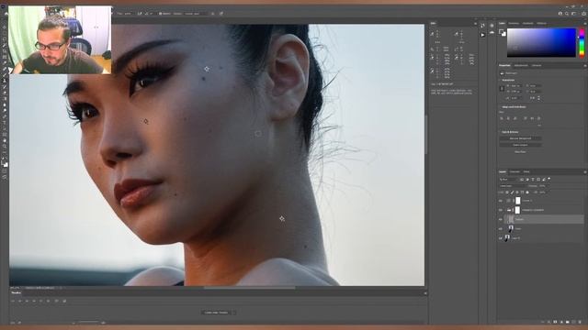Toggle visibility of the highlighted layer
Viewport: 588px width, 330px height.
point(500,219)
